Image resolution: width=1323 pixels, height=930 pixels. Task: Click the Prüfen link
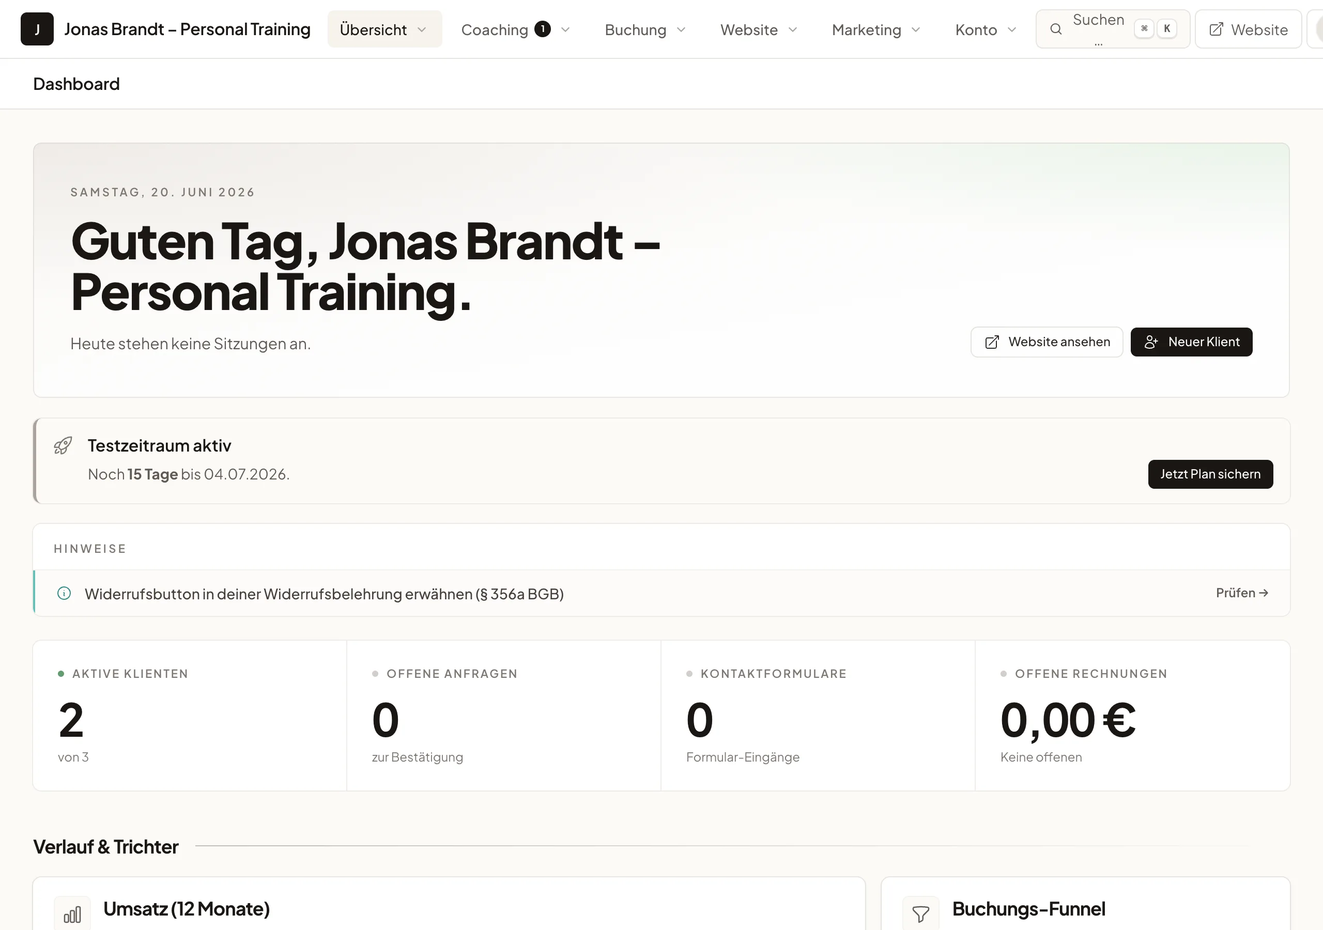click(1242, 593)
